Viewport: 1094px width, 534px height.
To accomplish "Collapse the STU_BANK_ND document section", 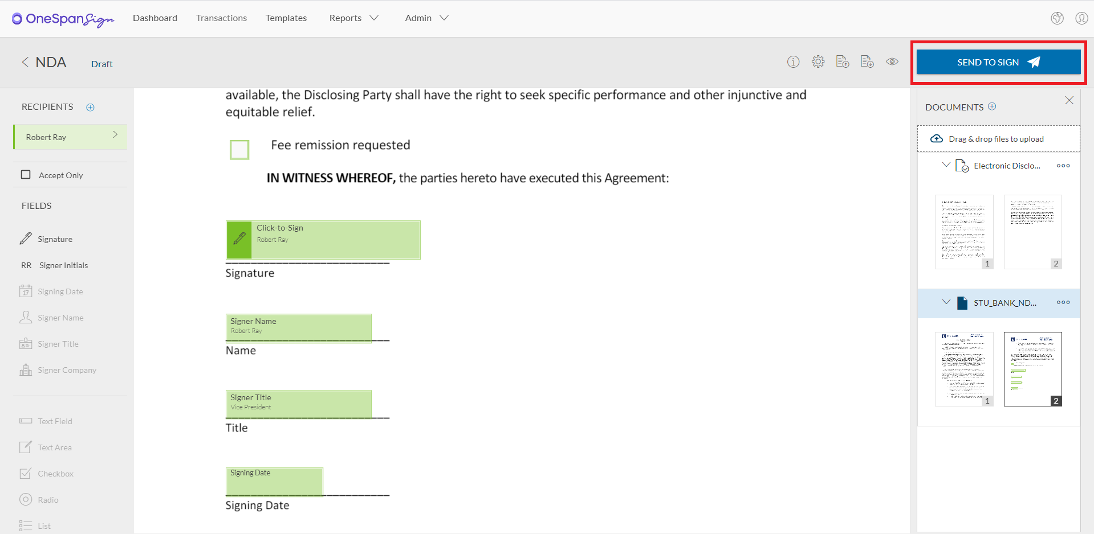I will [x=946, y=302].
